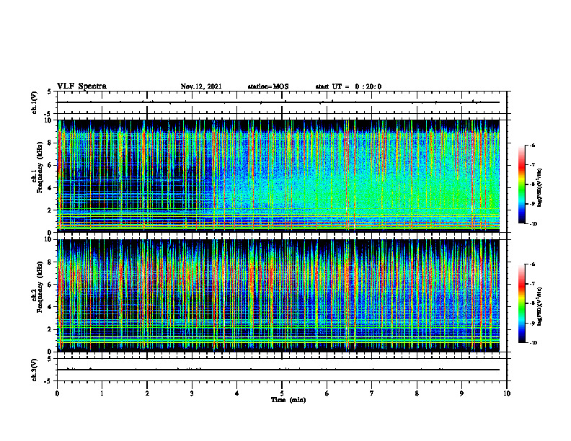Click time tick label "6" on the bottom axis
Image resolution: width=571 pixels, height=441 pixels.
coord(327,393)
